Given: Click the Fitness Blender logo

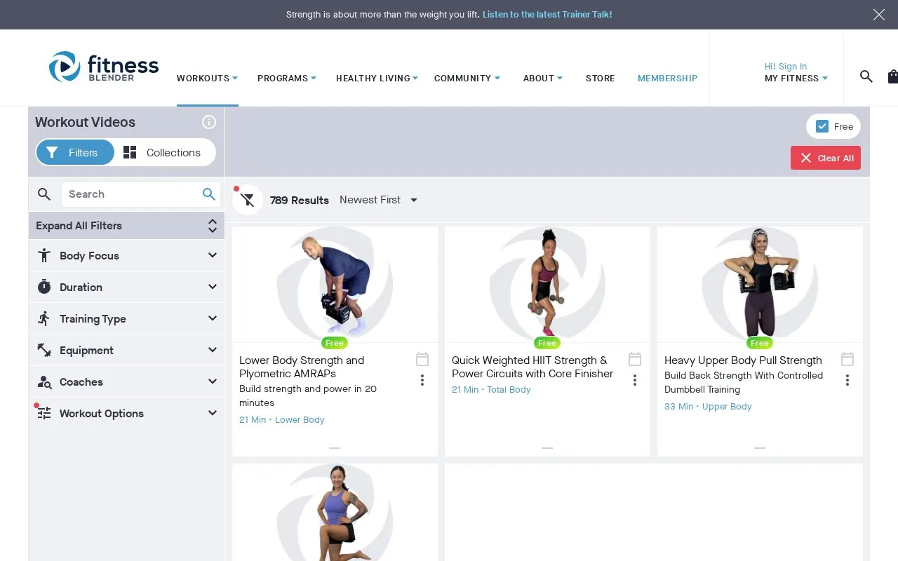Looking at the screenshot, I should click(x=104, y=67).
